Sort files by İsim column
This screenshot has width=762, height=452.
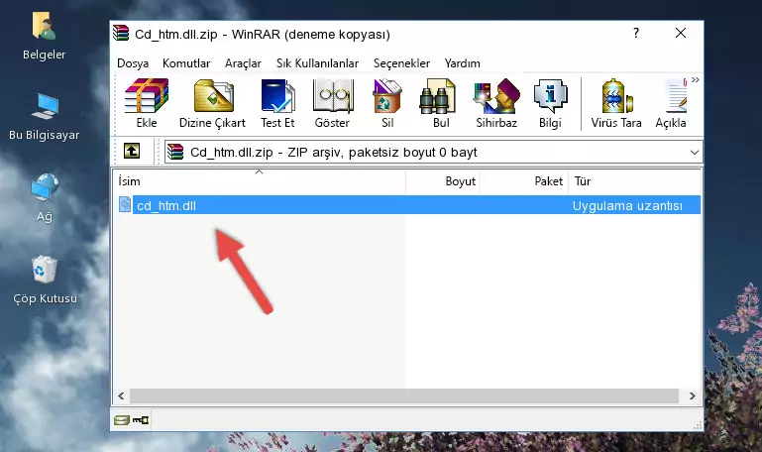click(261, 181)
